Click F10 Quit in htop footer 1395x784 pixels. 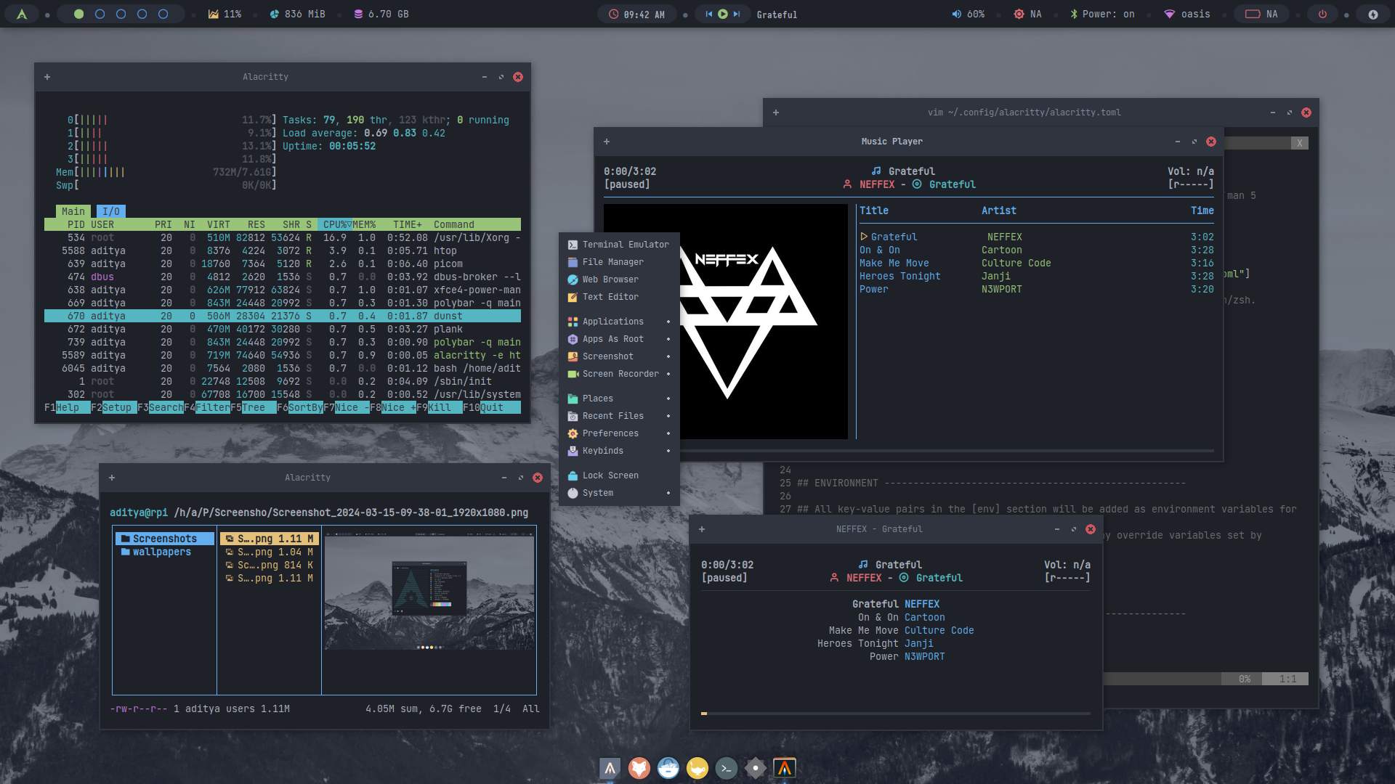[491, 407]
